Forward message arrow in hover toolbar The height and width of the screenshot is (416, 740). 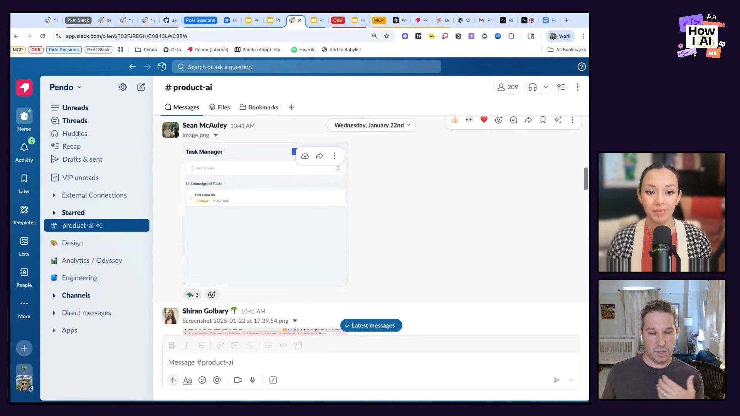pos(528,120)
